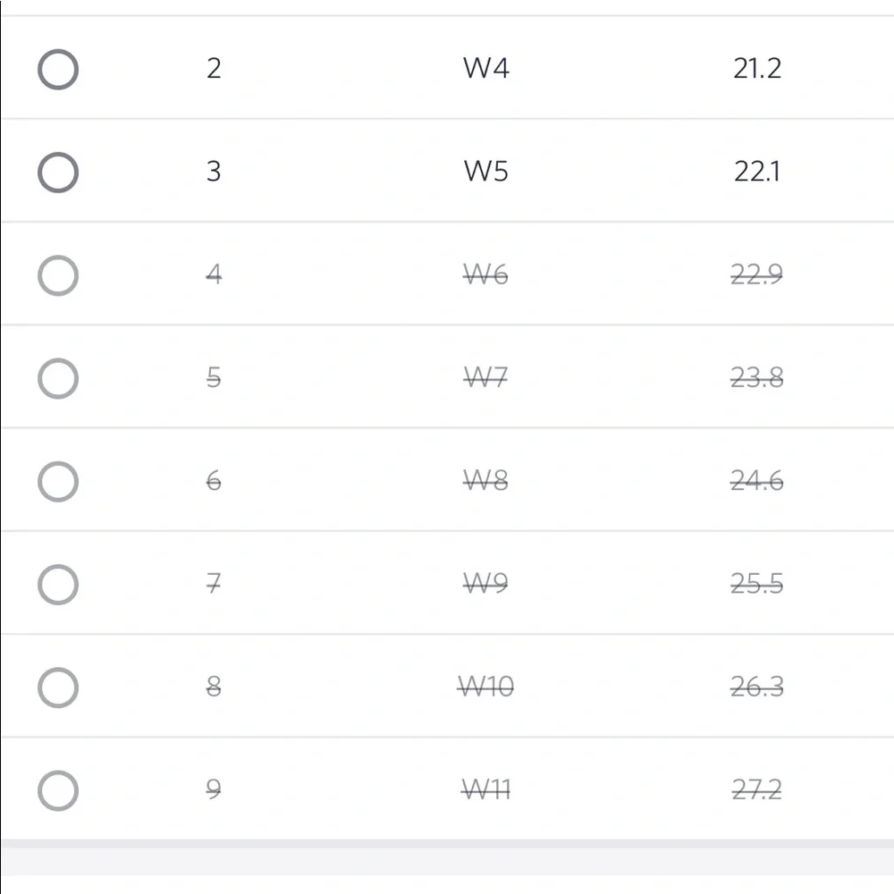The width and height of the screenshot is (894, 894).
Task: Select the radio button in the W8 row
Action: [x=58, y=482]
